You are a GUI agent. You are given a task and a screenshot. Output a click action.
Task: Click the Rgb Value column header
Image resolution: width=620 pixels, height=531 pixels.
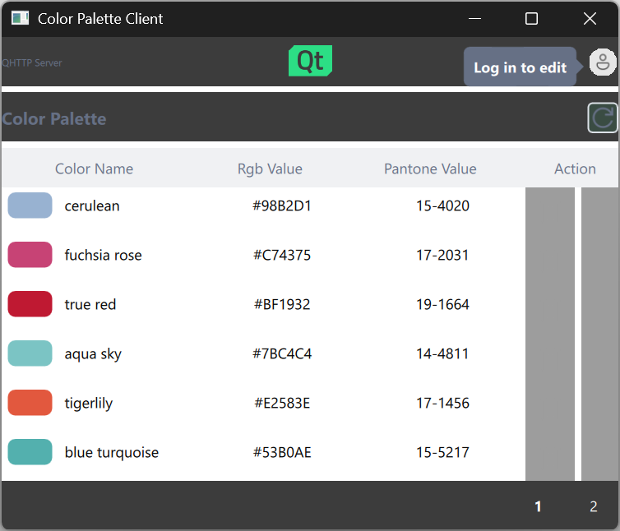coord(270,169)
